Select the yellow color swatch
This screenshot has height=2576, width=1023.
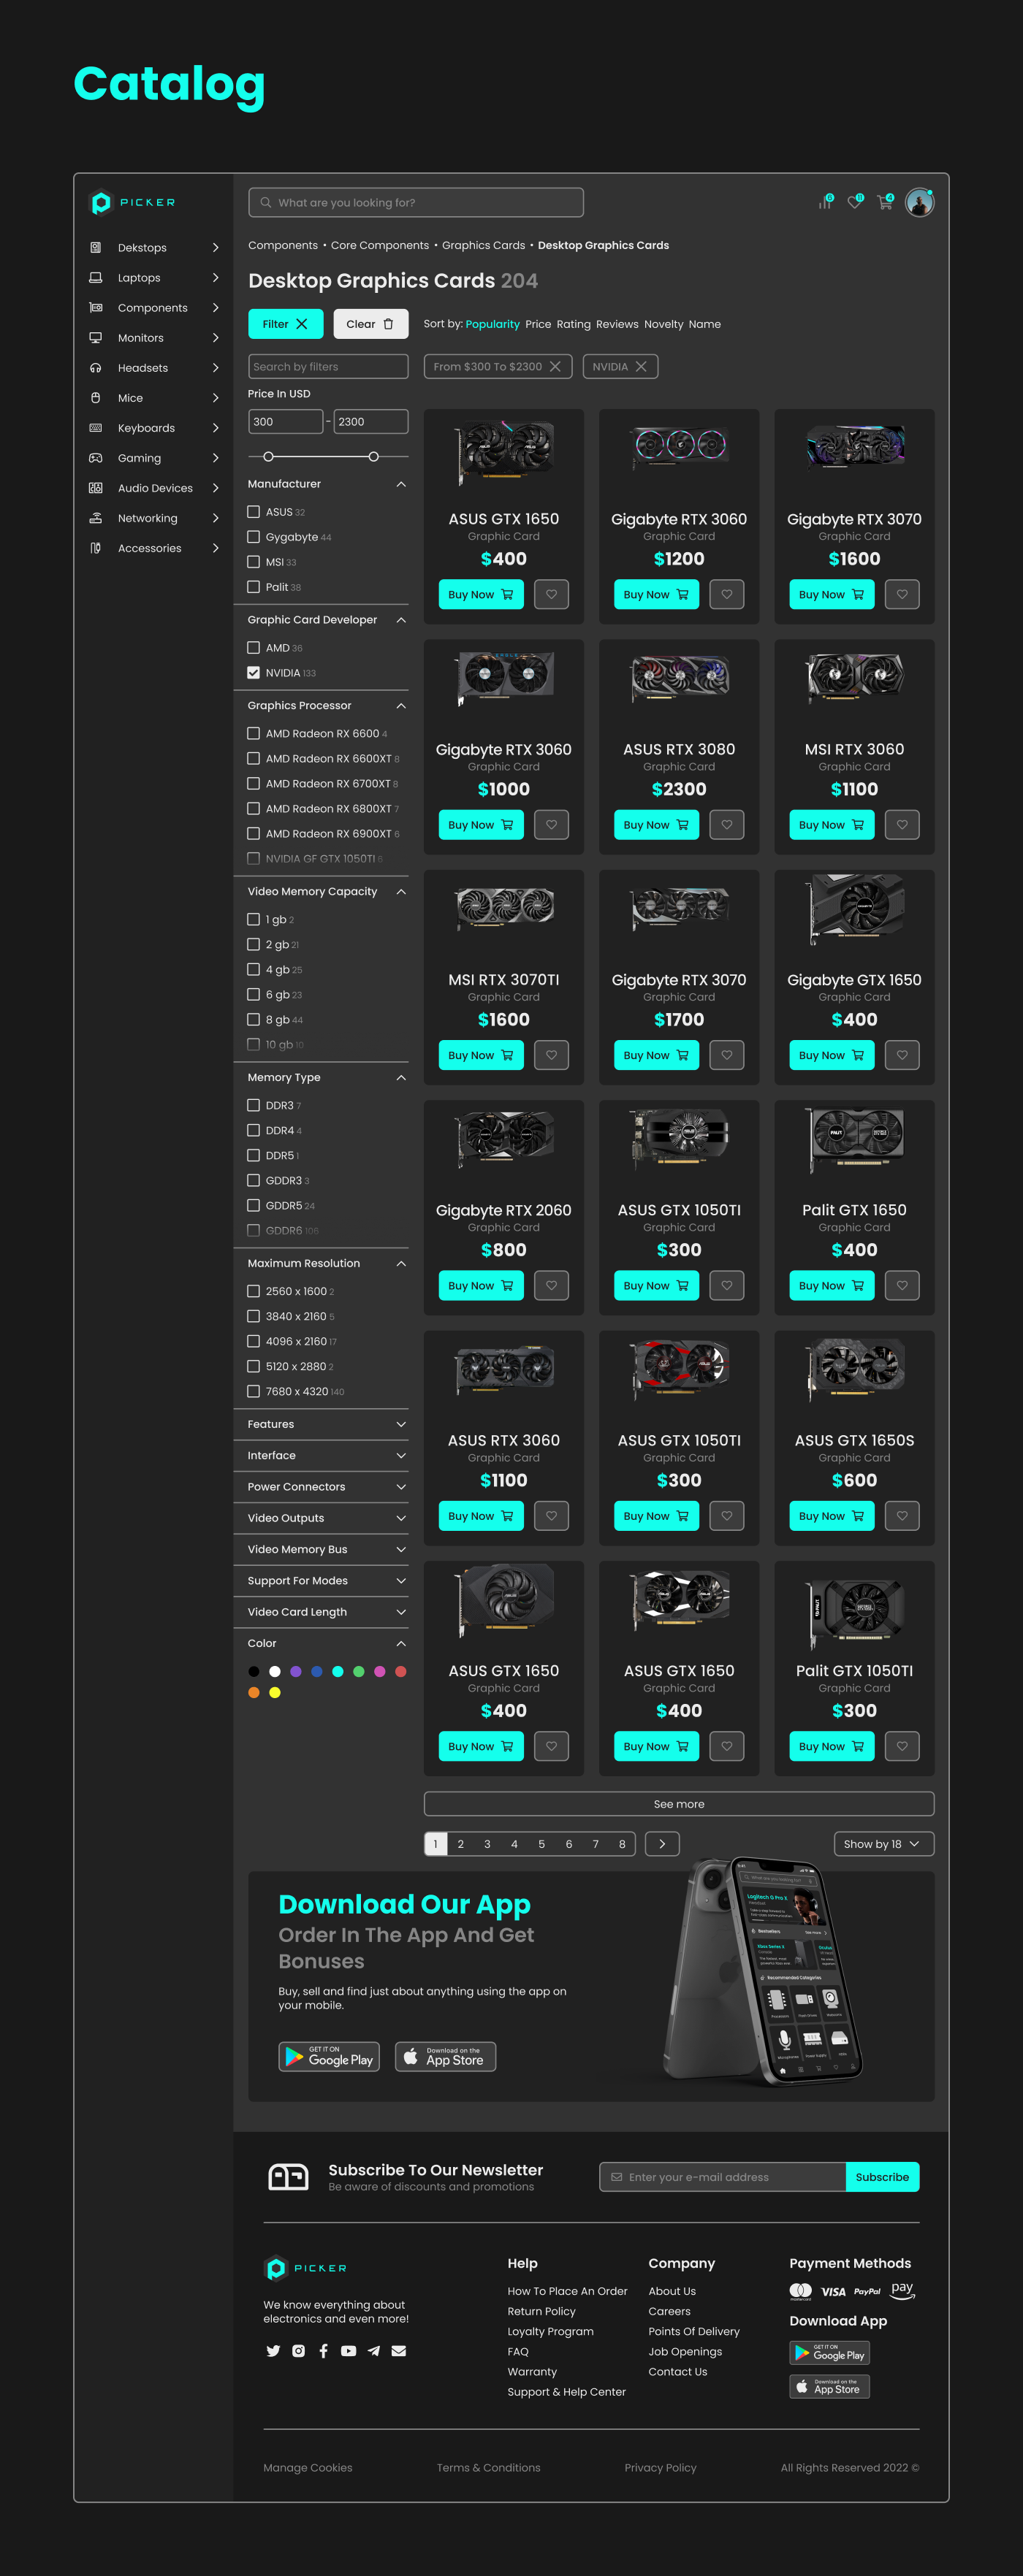275,1692
